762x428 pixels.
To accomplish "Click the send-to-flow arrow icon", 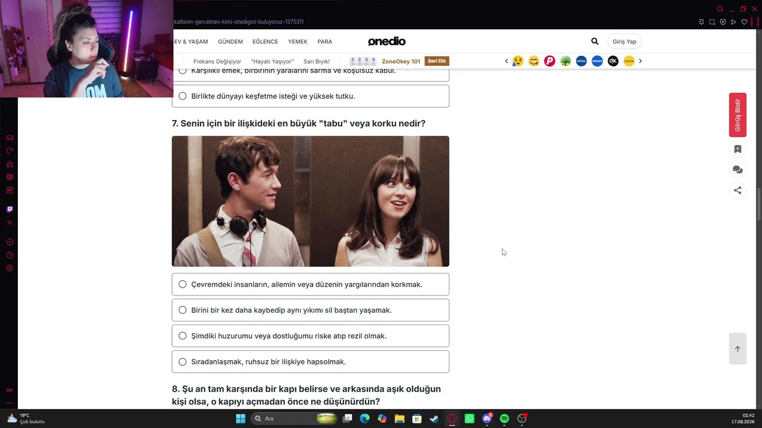I will (x=733, y=22).
